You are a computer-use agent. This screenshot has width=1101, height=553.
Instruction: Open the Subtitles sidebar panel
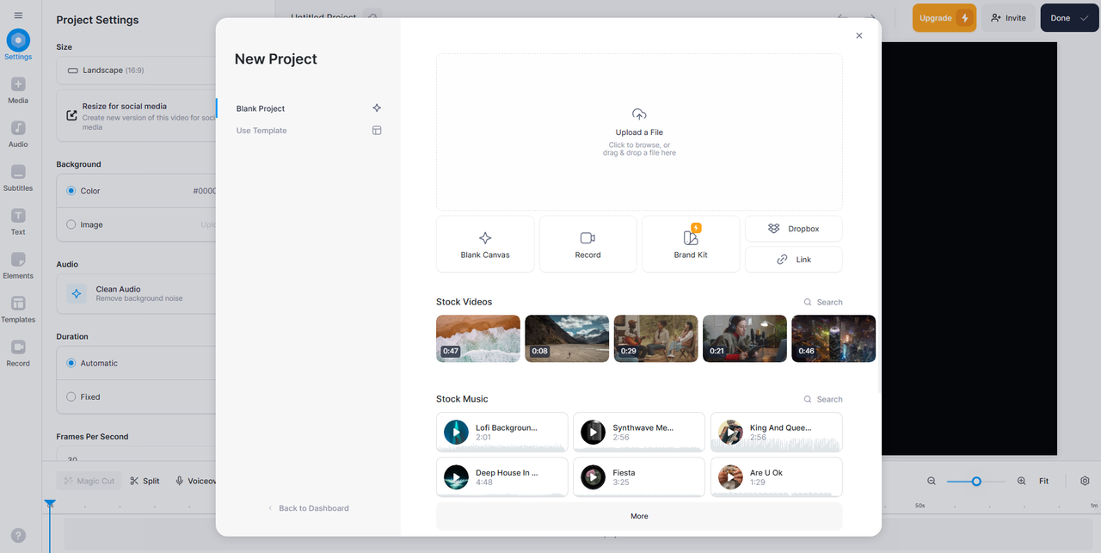tap(18, 177)
